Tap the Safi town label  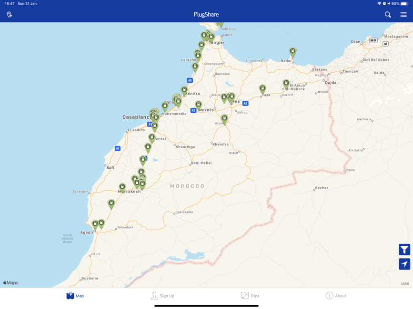tap(110, 168)
